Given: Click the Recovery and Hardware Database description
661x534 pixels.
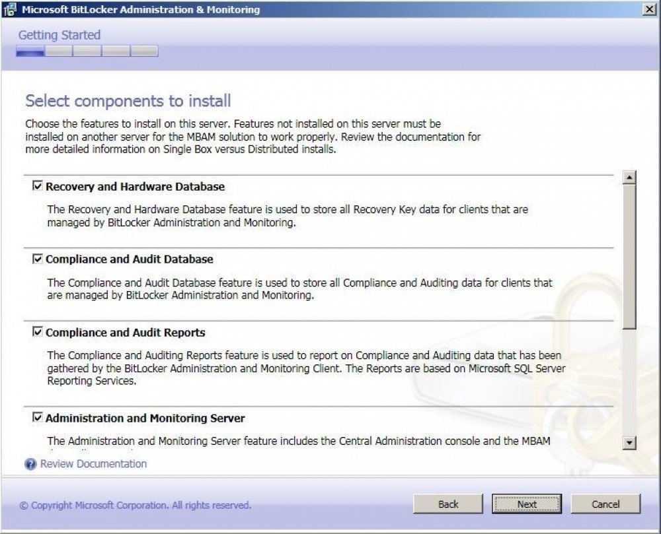Looking at the screenshot, I should 288,216.
